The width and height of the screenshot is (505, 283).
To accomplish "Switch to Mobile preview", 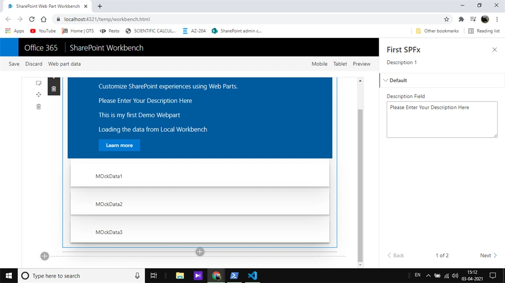I will 319,63.
